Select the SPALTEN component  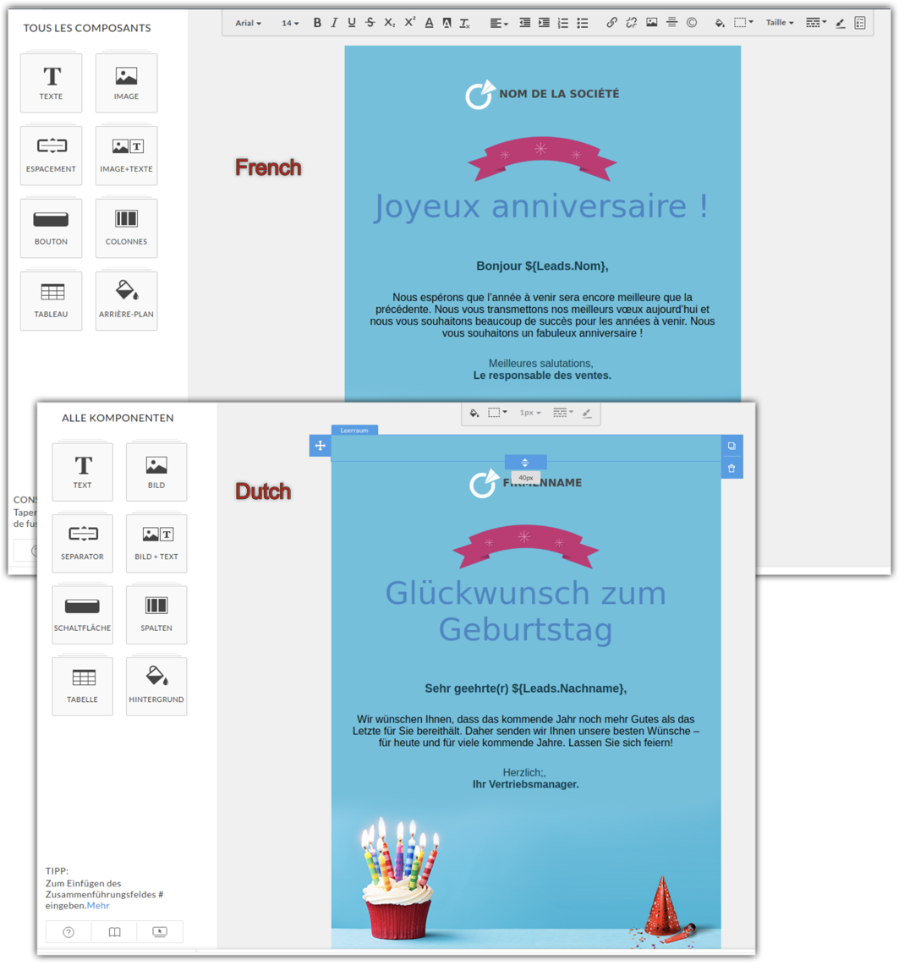(156, 615)
